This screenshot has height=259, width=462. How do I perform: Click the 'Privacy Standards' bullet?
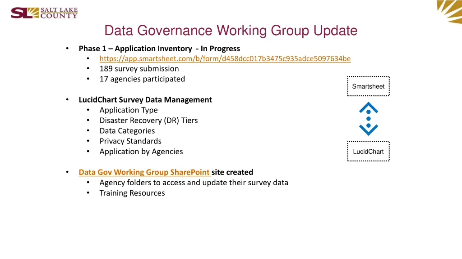130,141
